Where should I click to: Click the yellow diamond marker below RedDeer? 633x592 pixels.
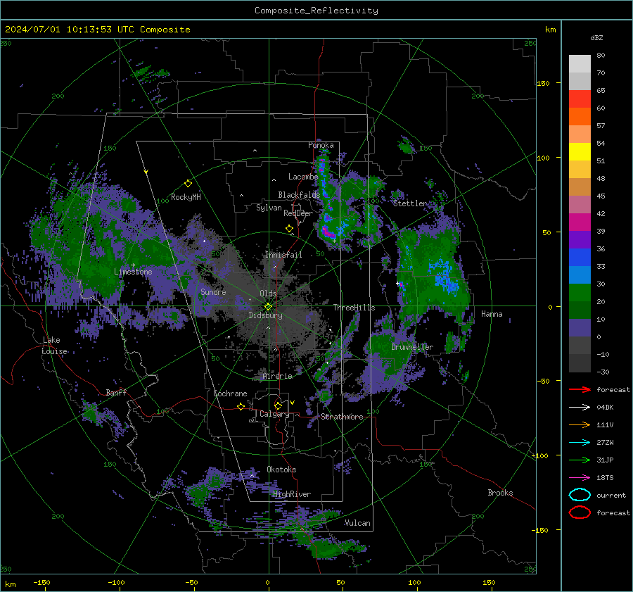coord(290,229)
